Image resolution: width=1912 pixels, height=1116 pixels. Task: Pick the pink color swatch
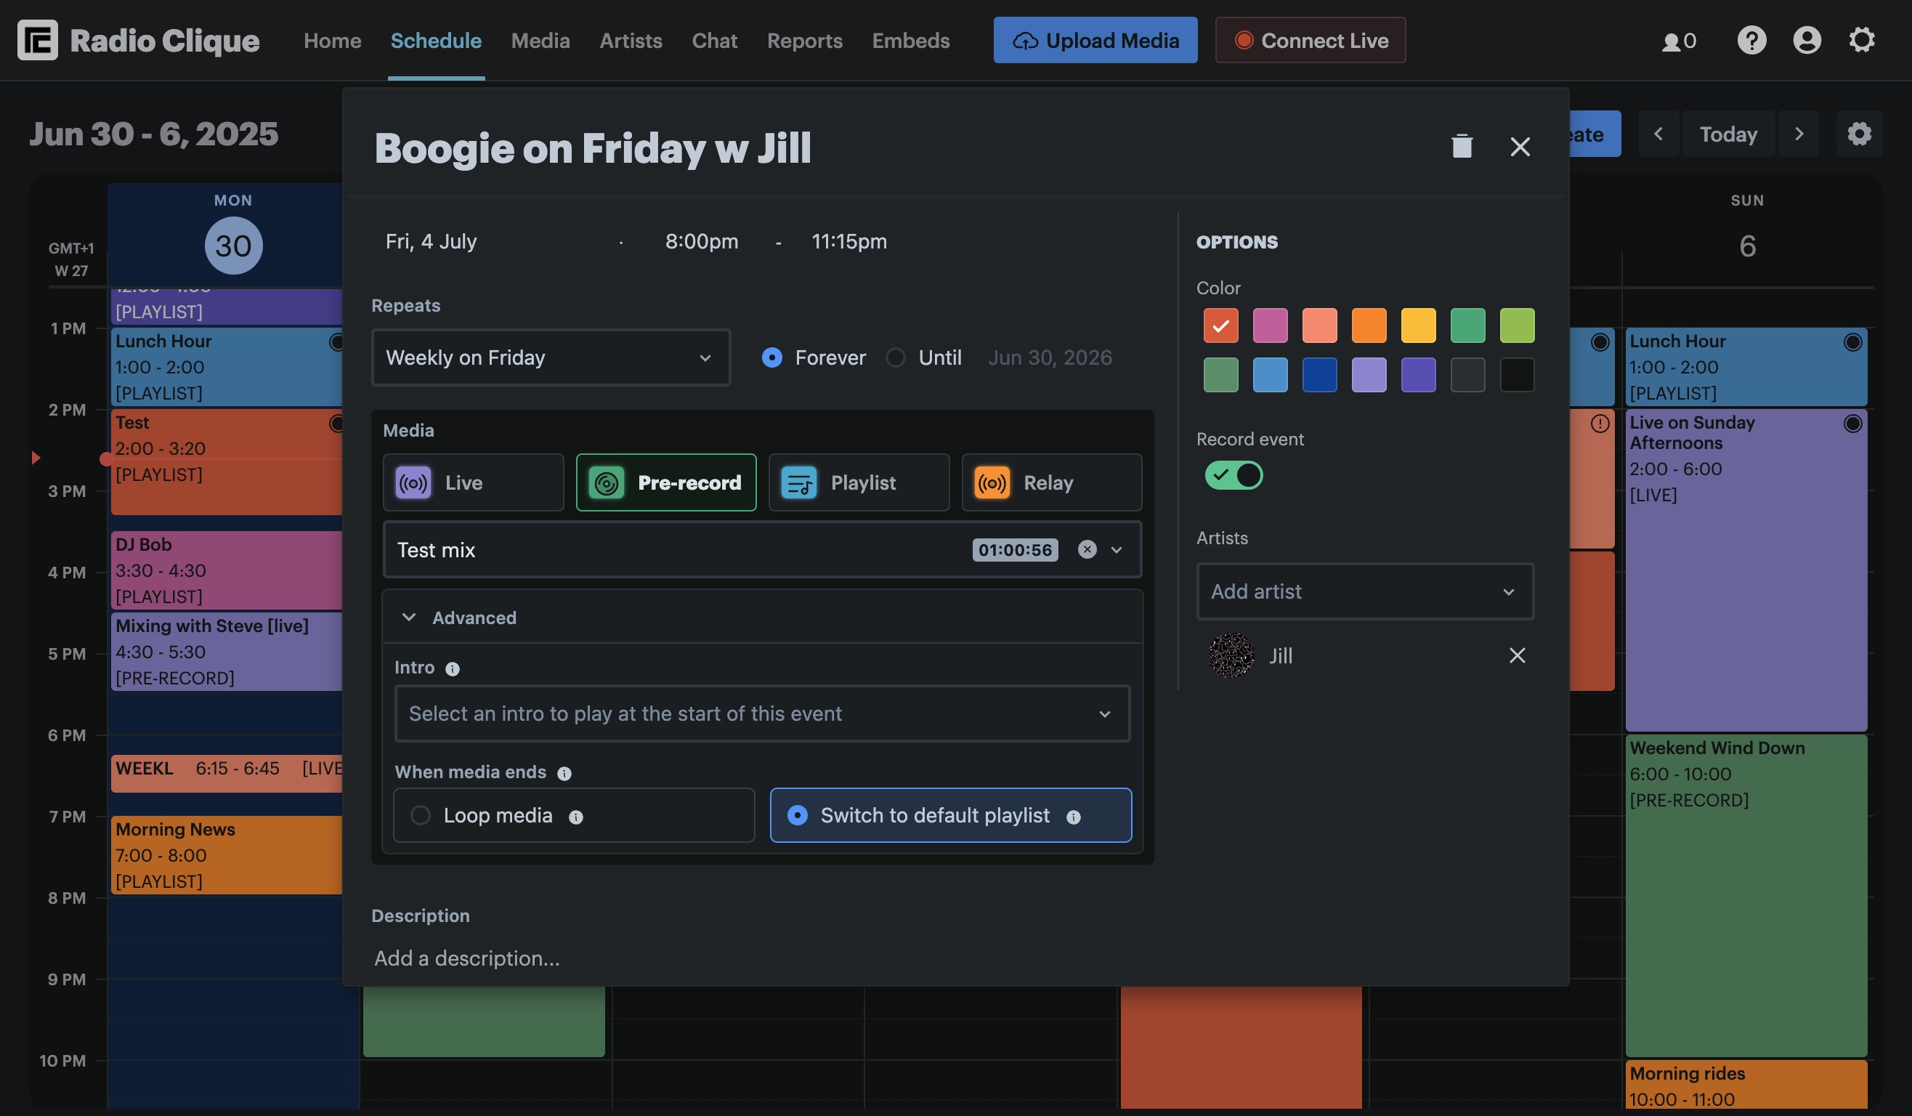[x=1270, y=326]
